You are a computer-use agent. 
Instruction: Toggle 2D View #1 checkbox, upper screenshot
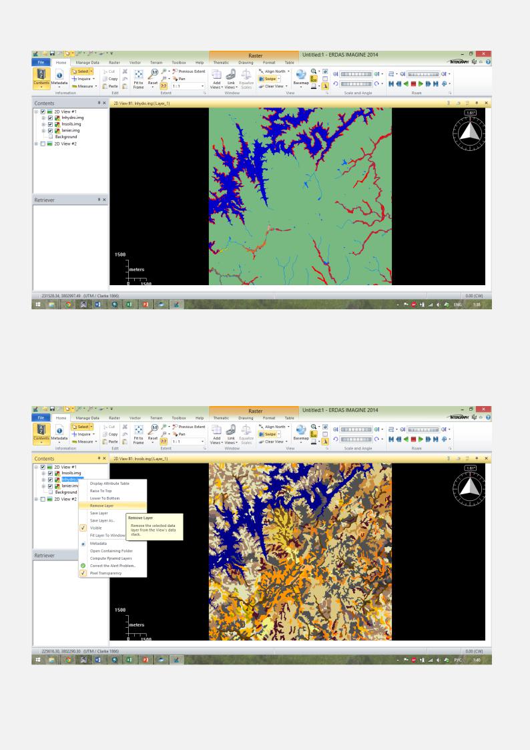(43, 112)
